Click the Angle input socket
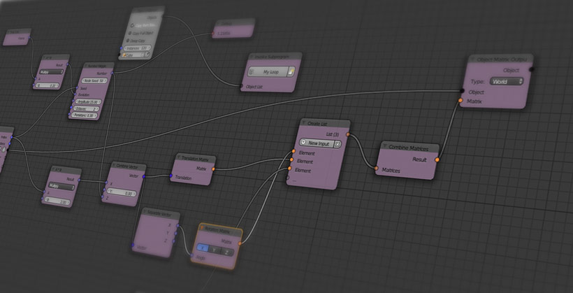 [x=192, y=255]
